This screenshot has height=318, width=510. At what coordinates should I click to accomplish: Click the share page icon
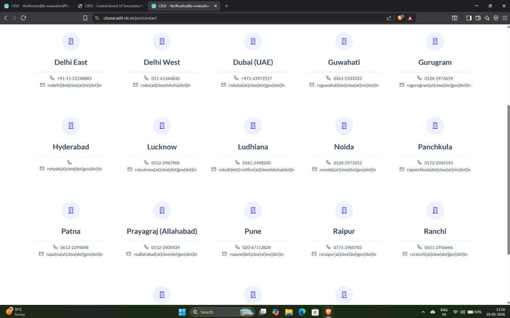pyautogui.click(x=389, y=18)
